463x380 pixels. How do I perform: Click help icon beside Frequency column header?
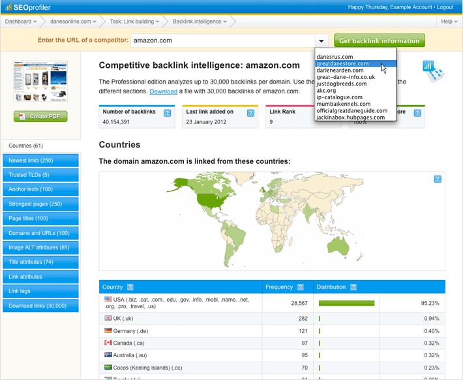[301, 287]
